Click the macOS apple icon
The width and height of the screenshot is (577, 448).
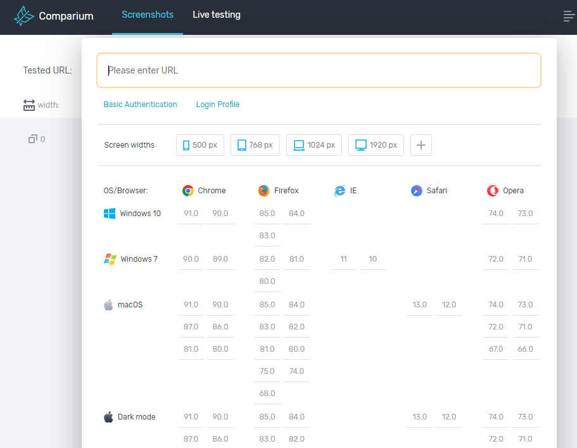pos(108,305)
